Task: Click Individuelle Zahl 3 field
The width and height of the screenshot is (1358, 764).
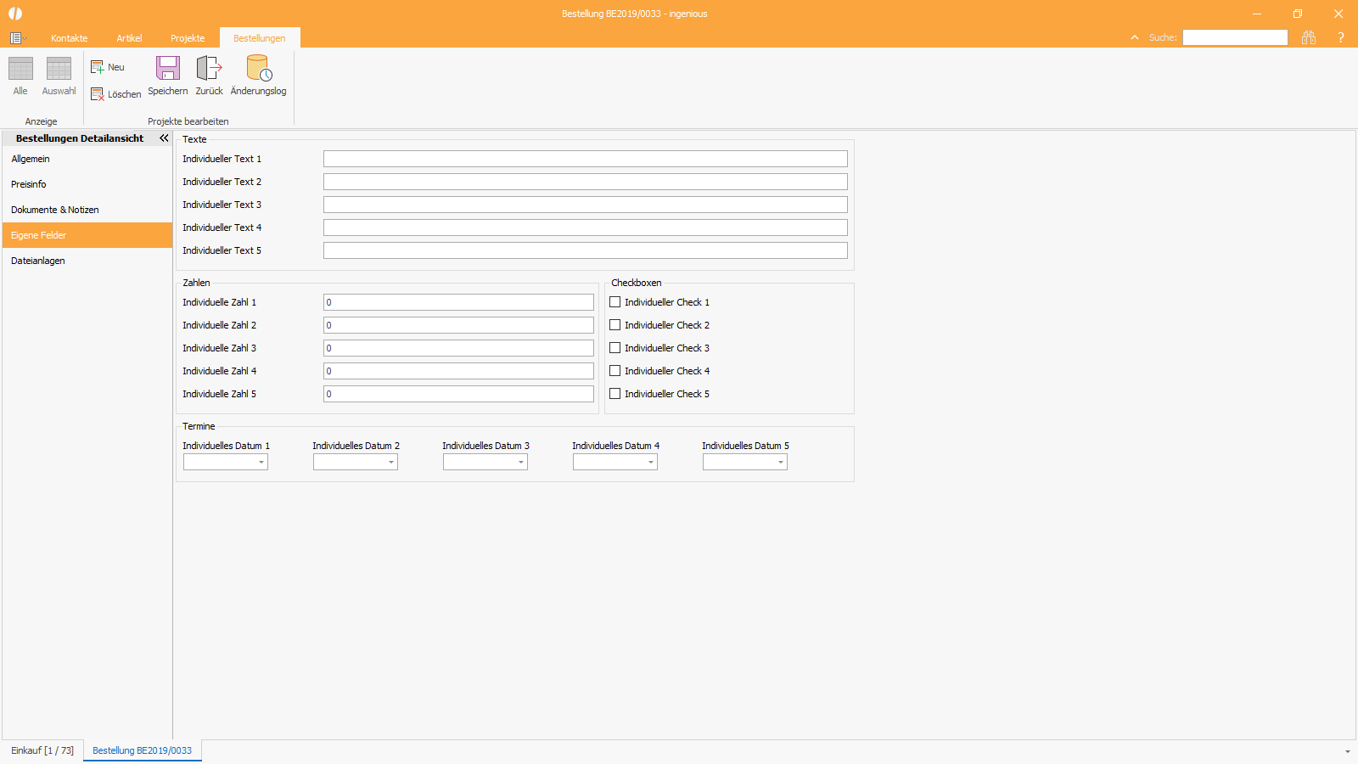Action: click(x=458, y=348)
